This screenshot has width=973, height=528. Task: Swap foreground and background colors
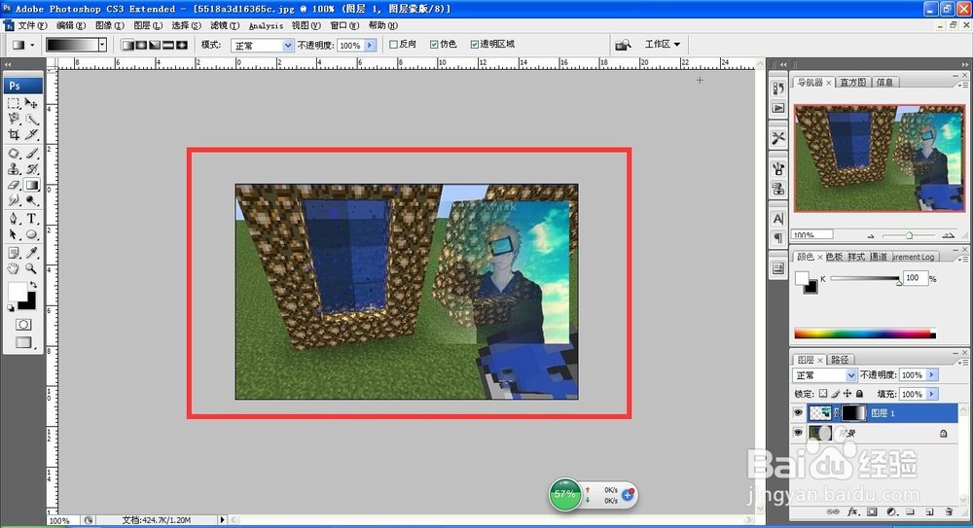(x=33, y=285)
